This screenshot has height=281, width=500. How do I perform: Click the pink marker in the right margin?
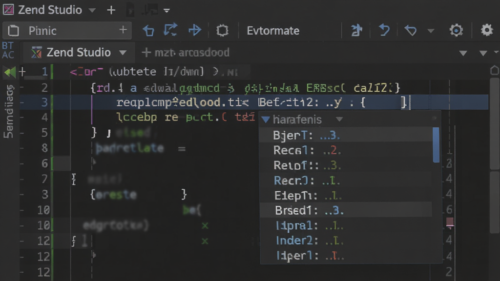[x=450, y=222]
